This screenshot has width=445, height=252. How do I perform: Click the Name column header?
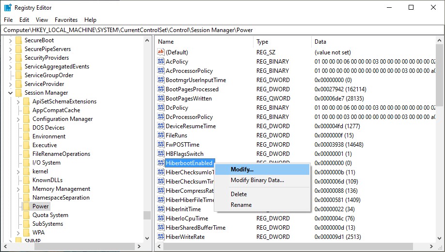click(x=204, y=42)
